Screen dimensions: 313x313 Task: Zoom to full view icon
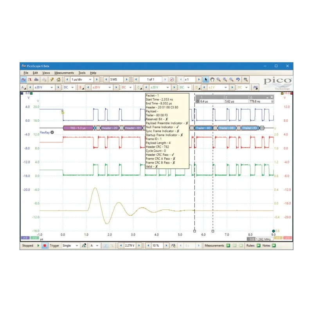pyautogui.click(x=246, y=79)
